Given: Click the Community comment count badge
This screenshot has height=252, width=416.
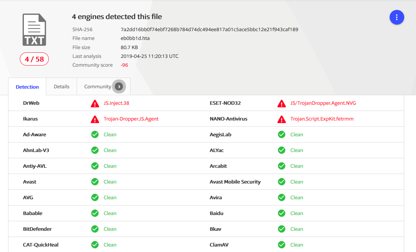Looking at the screenshot, I should click(119, 86).
